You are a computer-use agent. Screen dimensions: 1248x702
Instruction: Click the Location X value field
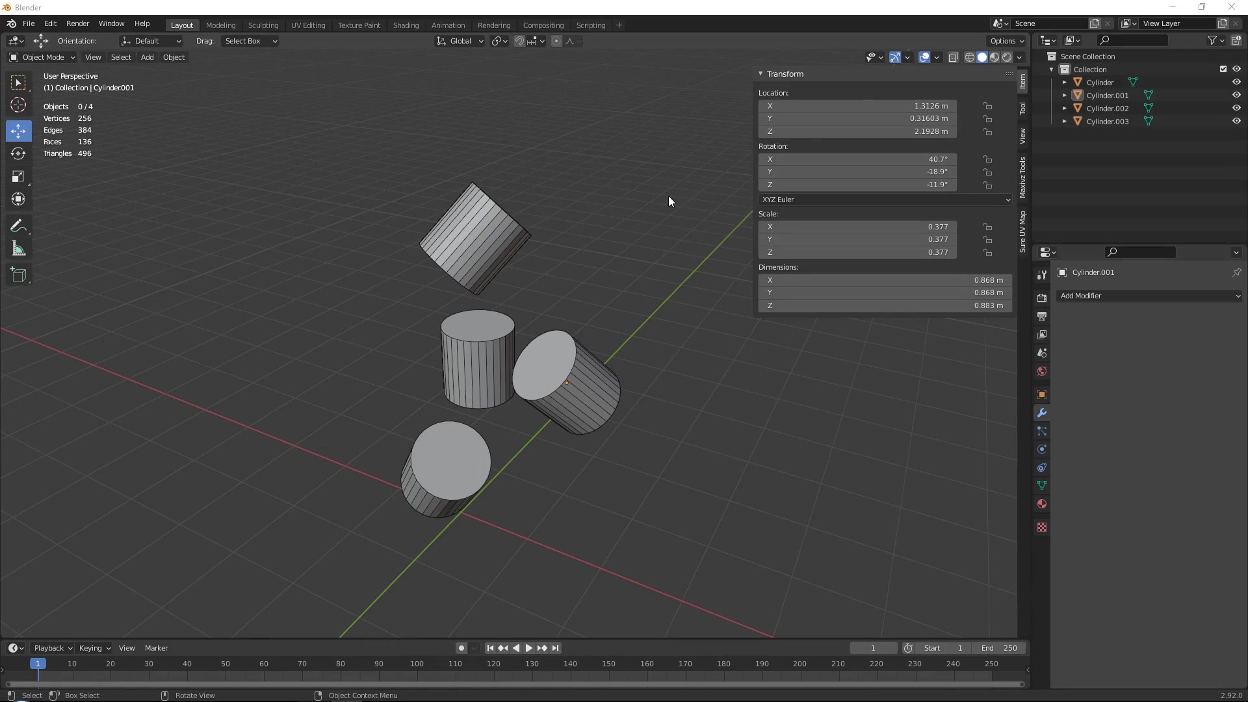tap(857, 106)
